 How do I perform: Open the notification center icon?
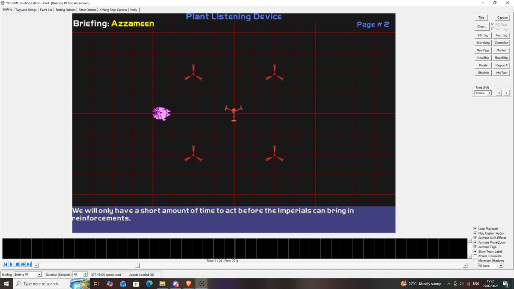point(506,284)
